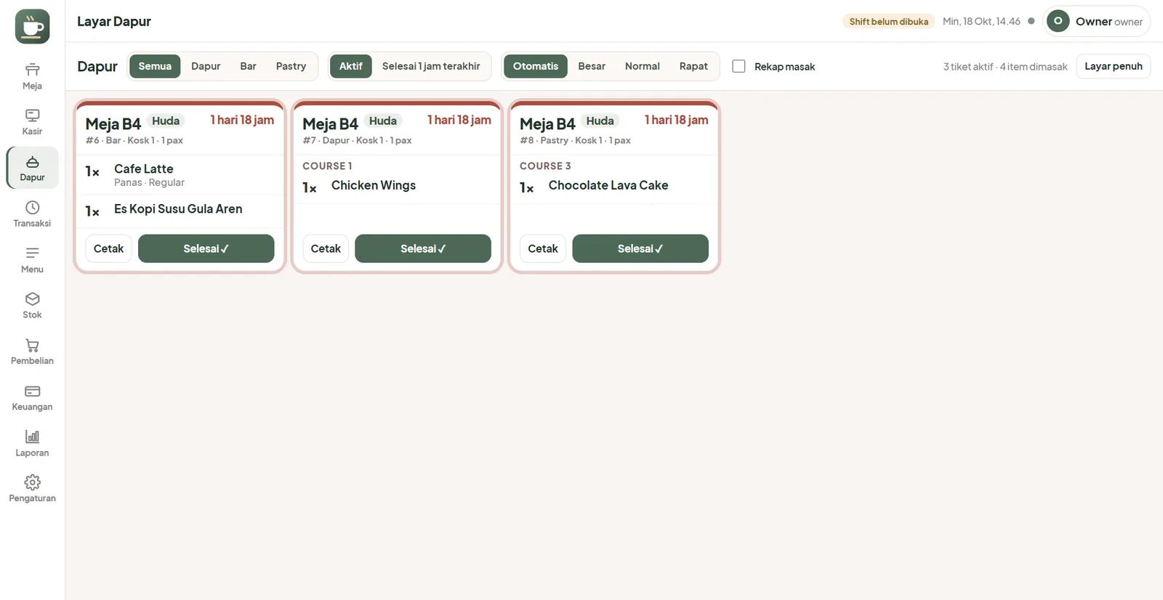Filter tickets by Bar station
Image resolution: width=1163 pixels, height=600 pixels.
pos(248,66)
